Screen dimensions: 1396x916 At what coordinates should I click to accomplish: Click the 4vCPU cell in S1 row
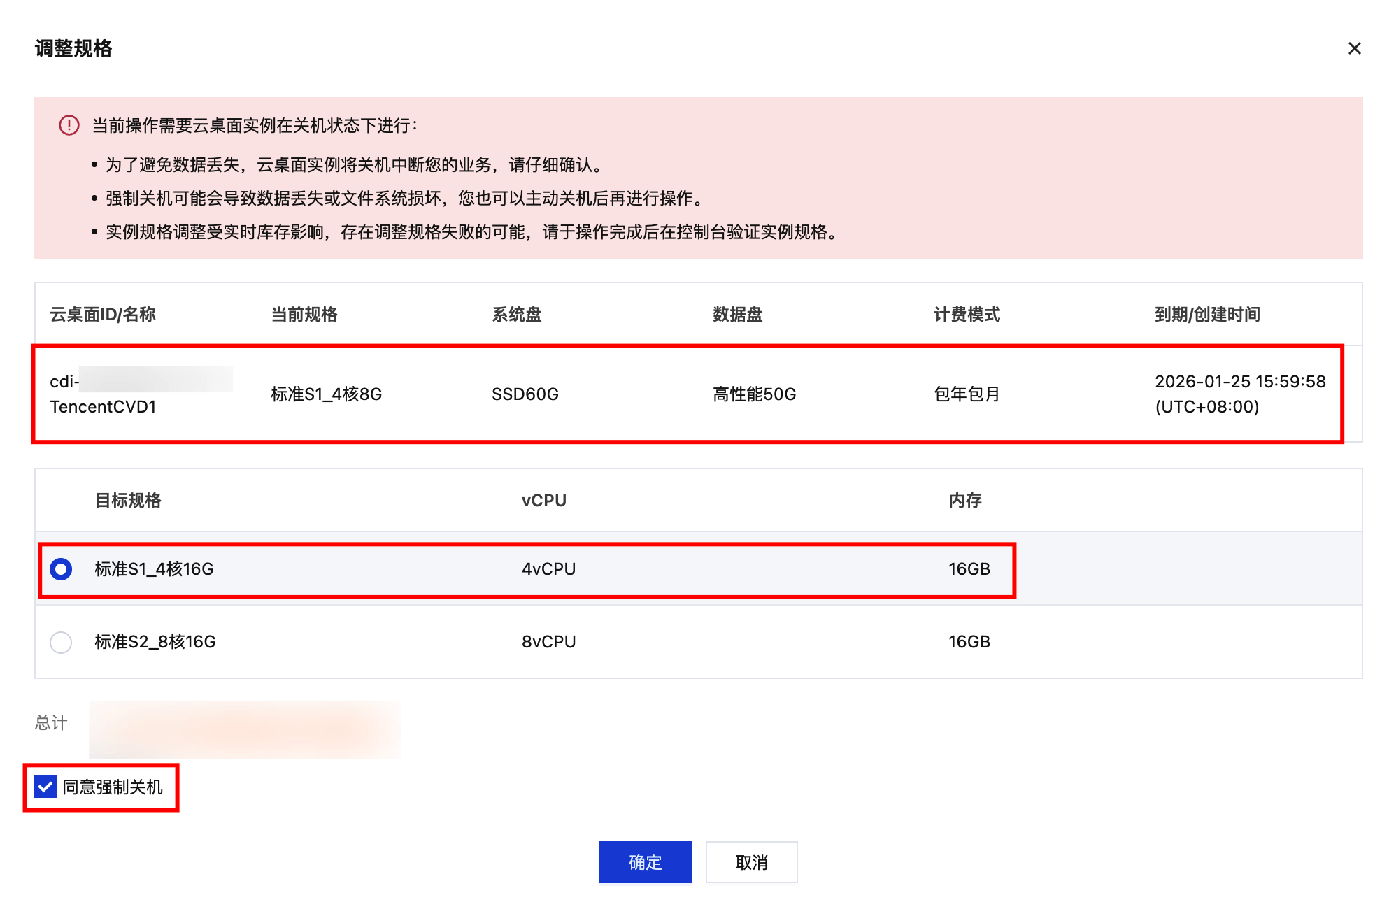548,569
